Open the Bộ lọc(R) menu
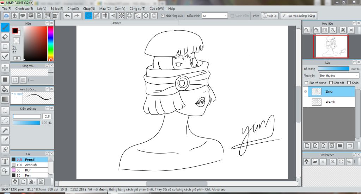Viewport: 361px width, 194px height. click(57, 8)
